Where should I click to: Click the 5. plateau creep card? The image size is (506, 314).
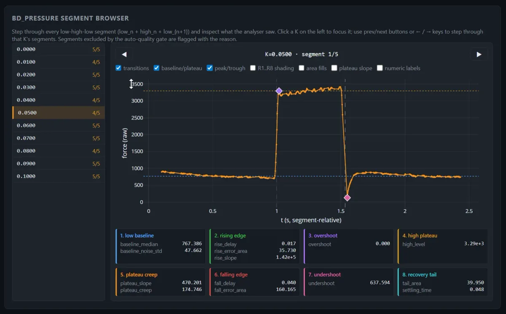tap(161, 282)
